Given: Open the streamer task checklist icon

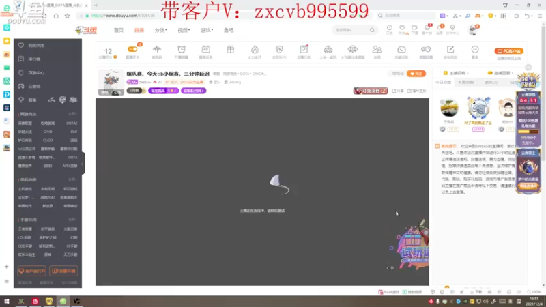Looking at the screenshot, I should tap(304, 49).
